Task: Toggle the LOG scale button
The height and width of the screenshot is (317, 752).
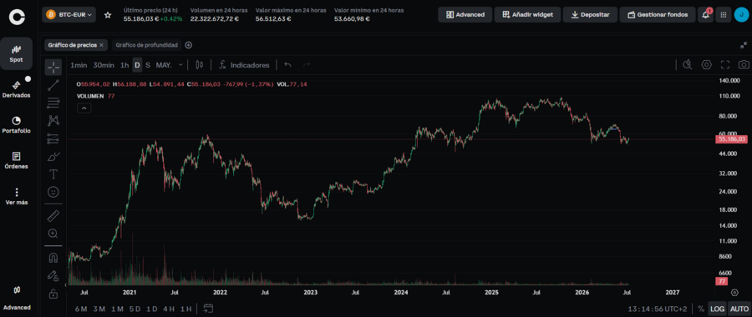Action: click(x=717, y=309)
